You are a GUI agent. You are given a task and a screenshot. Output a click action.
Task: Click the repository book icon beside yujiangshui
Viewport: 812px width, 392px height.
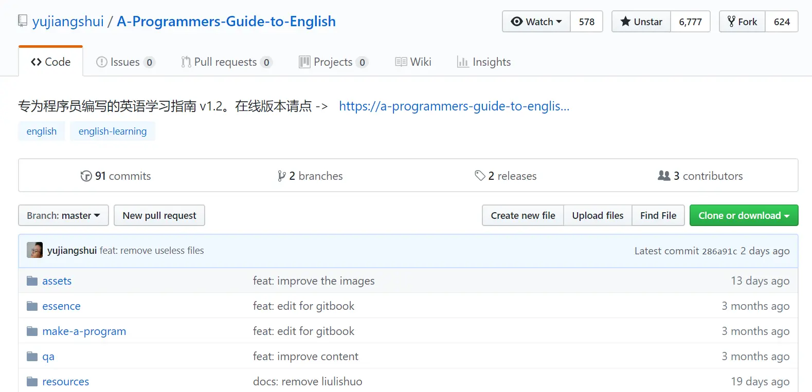[23, 21]
